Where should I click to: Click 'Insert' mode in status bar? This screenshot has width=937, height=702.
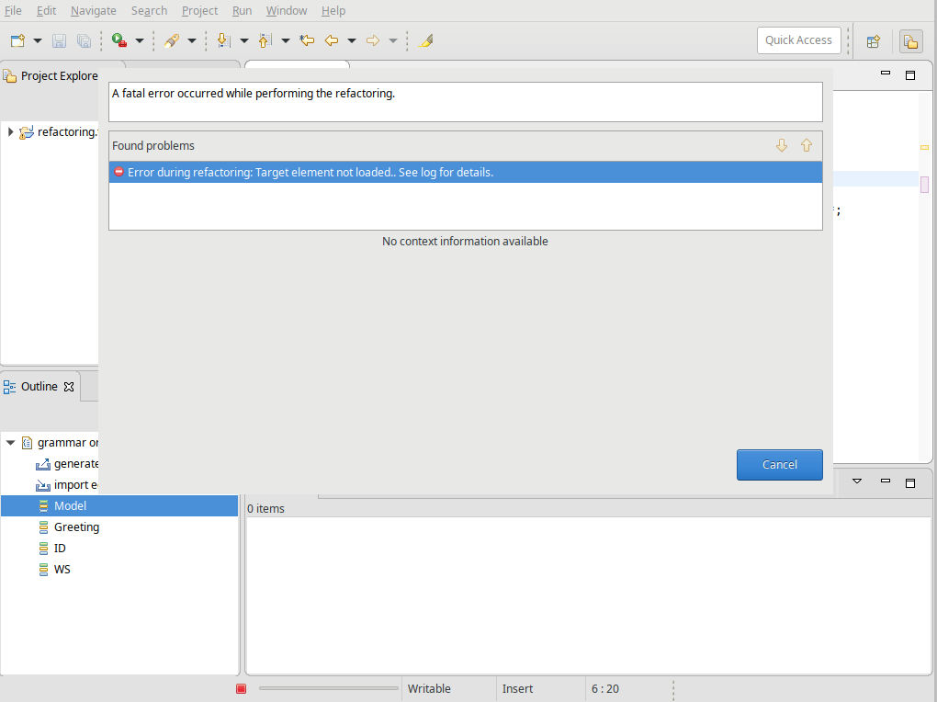tap(517, 689)
